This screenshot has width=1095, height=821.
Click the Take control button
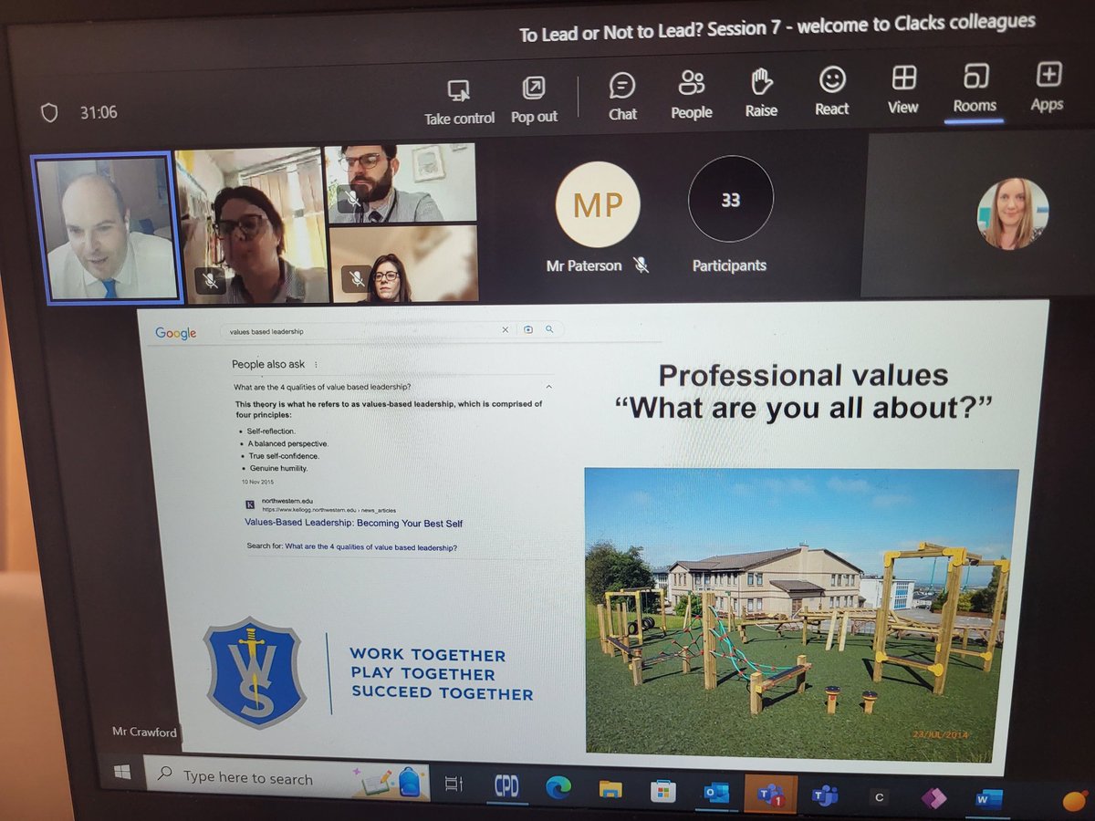click(x=459, y=102)
